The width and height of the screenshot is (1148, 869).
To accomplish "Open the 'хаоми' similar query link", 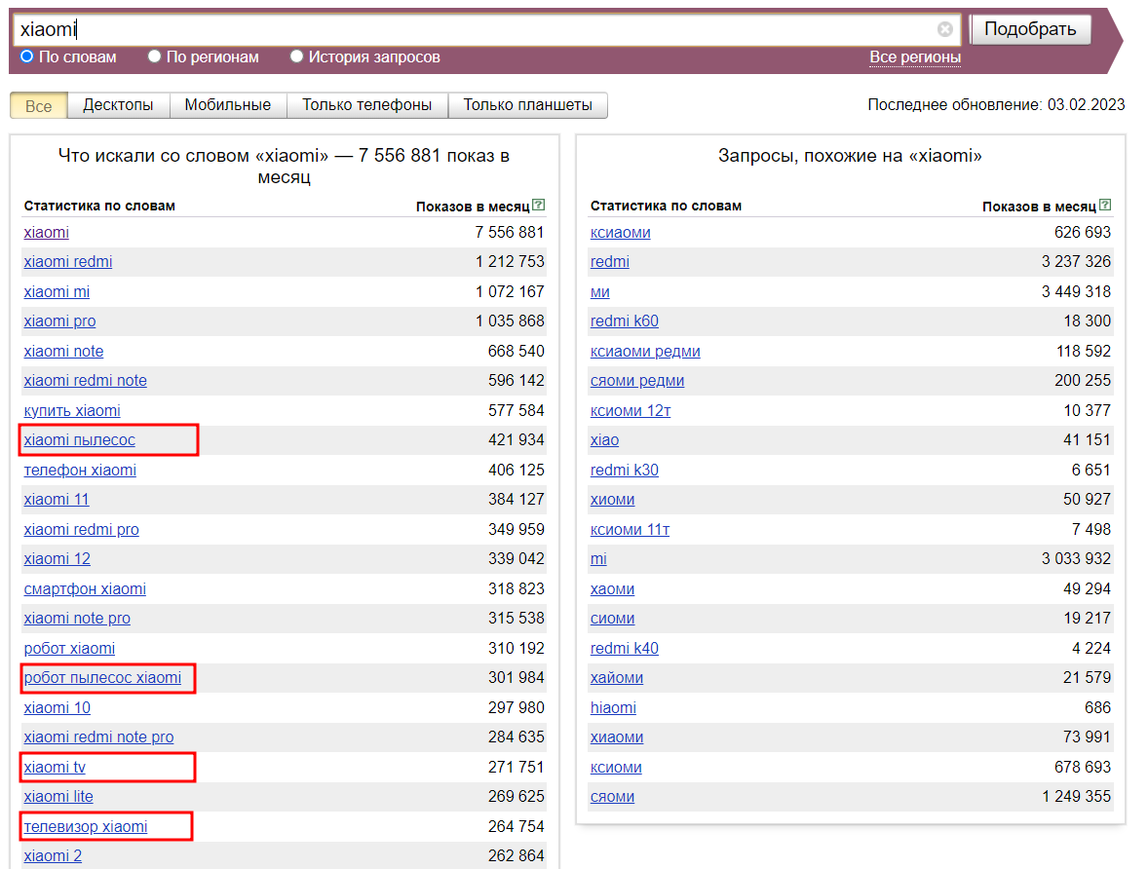I will click(612, 588).
